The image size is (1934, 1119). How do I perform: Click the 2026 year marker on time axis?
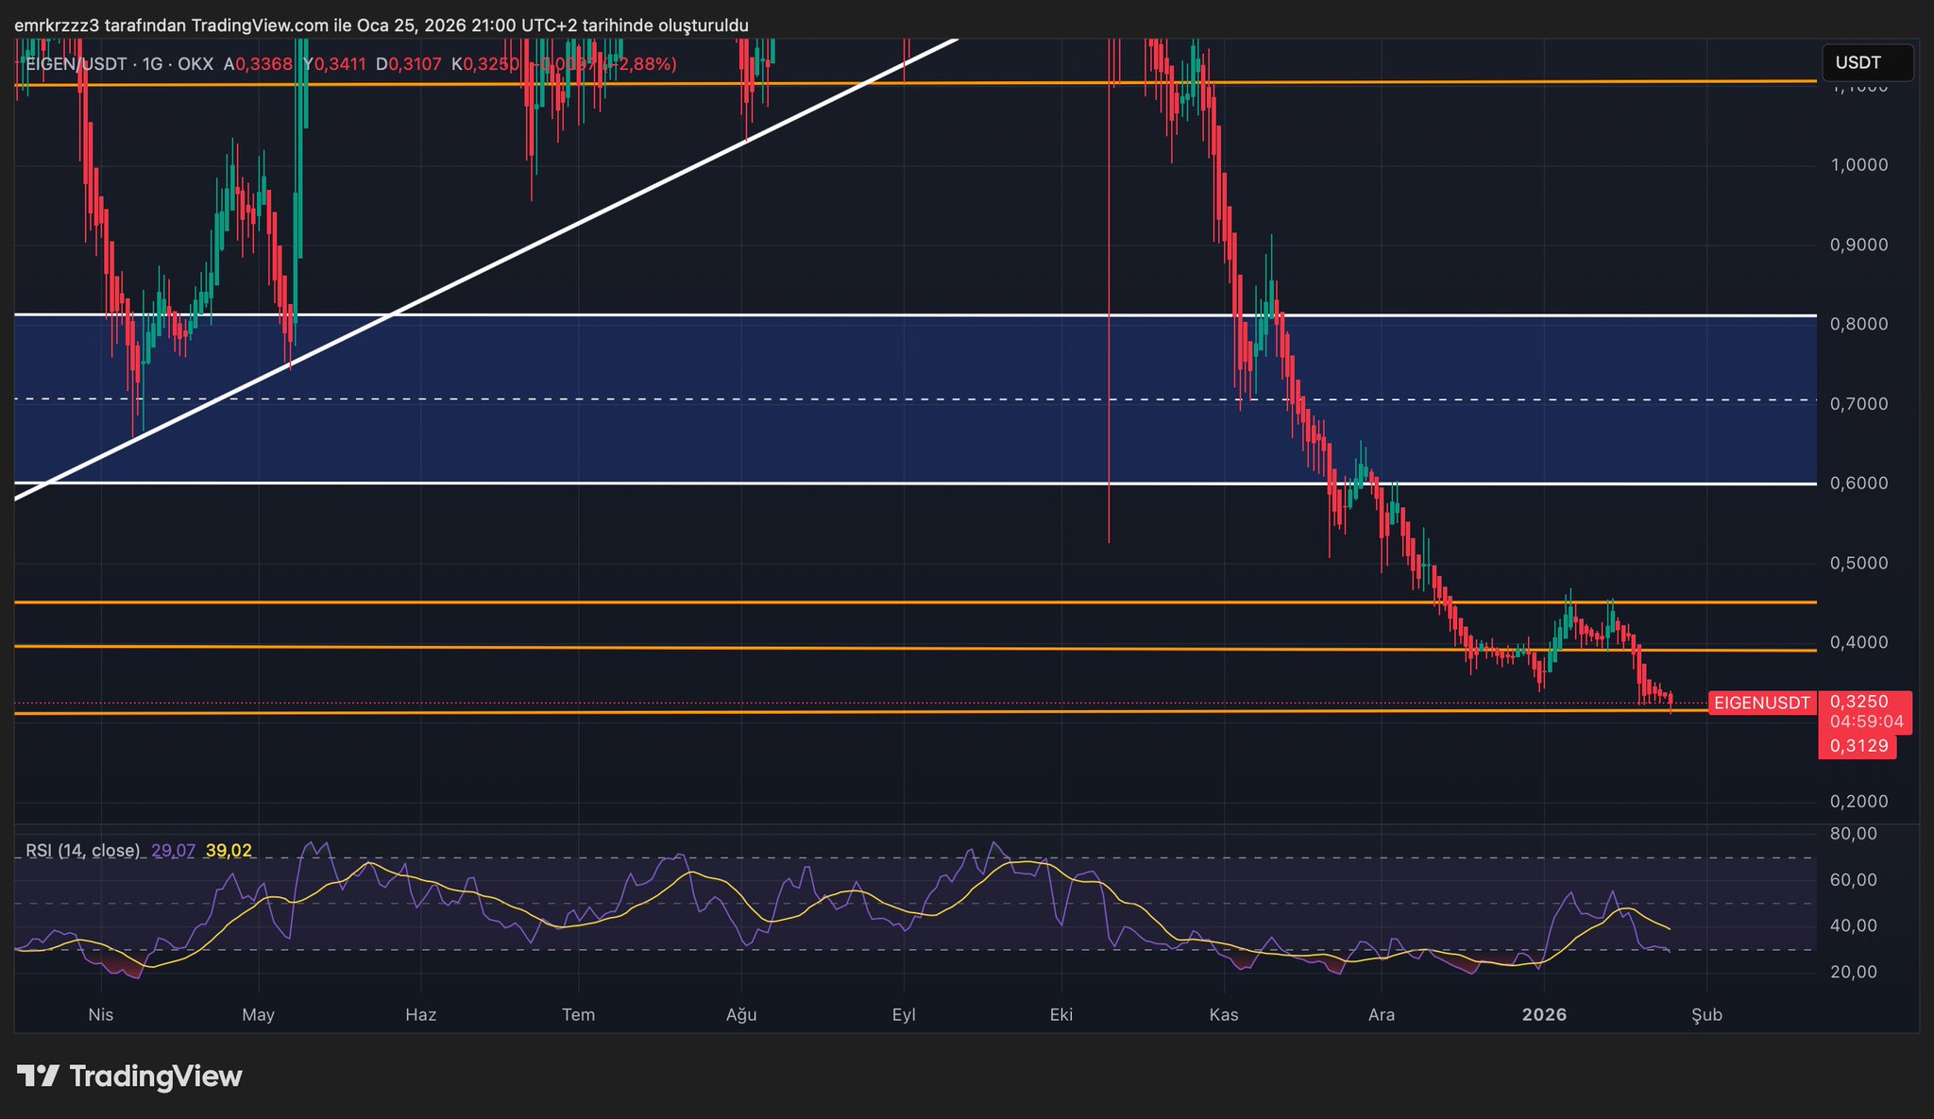coord(1545,1015)
